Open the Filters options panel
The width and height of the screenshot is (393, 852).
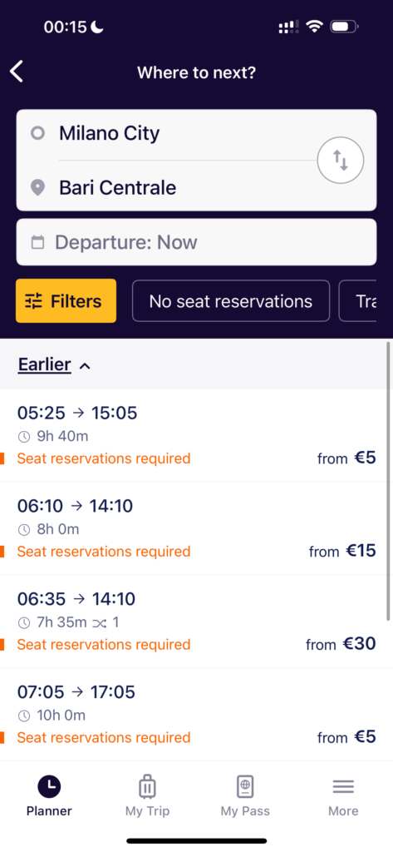(66, 301)
